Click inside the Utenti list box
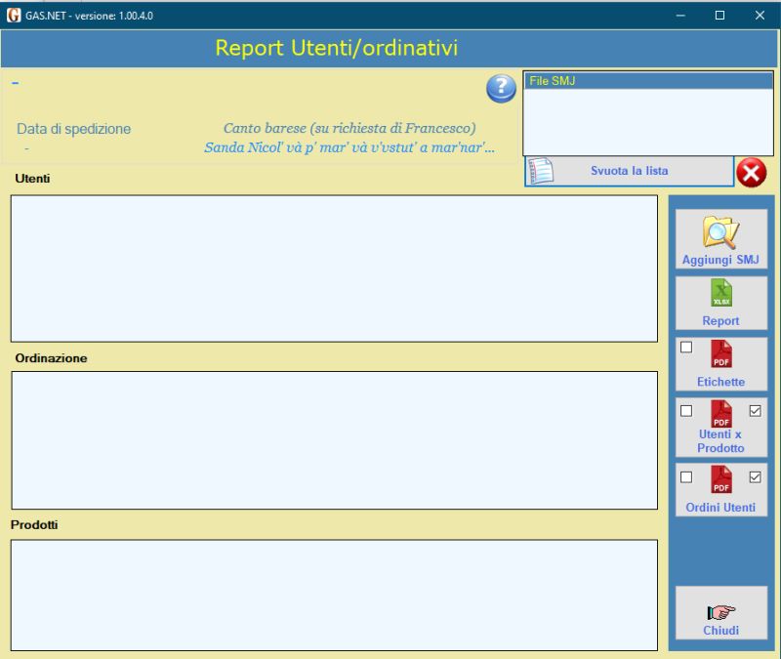The height and width of the screenshot is (659, 781). tap(334, 268)
